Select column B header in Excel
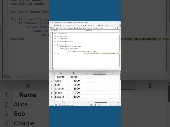Viewport: 170px width, 127px height. click(x=74, y=73)
